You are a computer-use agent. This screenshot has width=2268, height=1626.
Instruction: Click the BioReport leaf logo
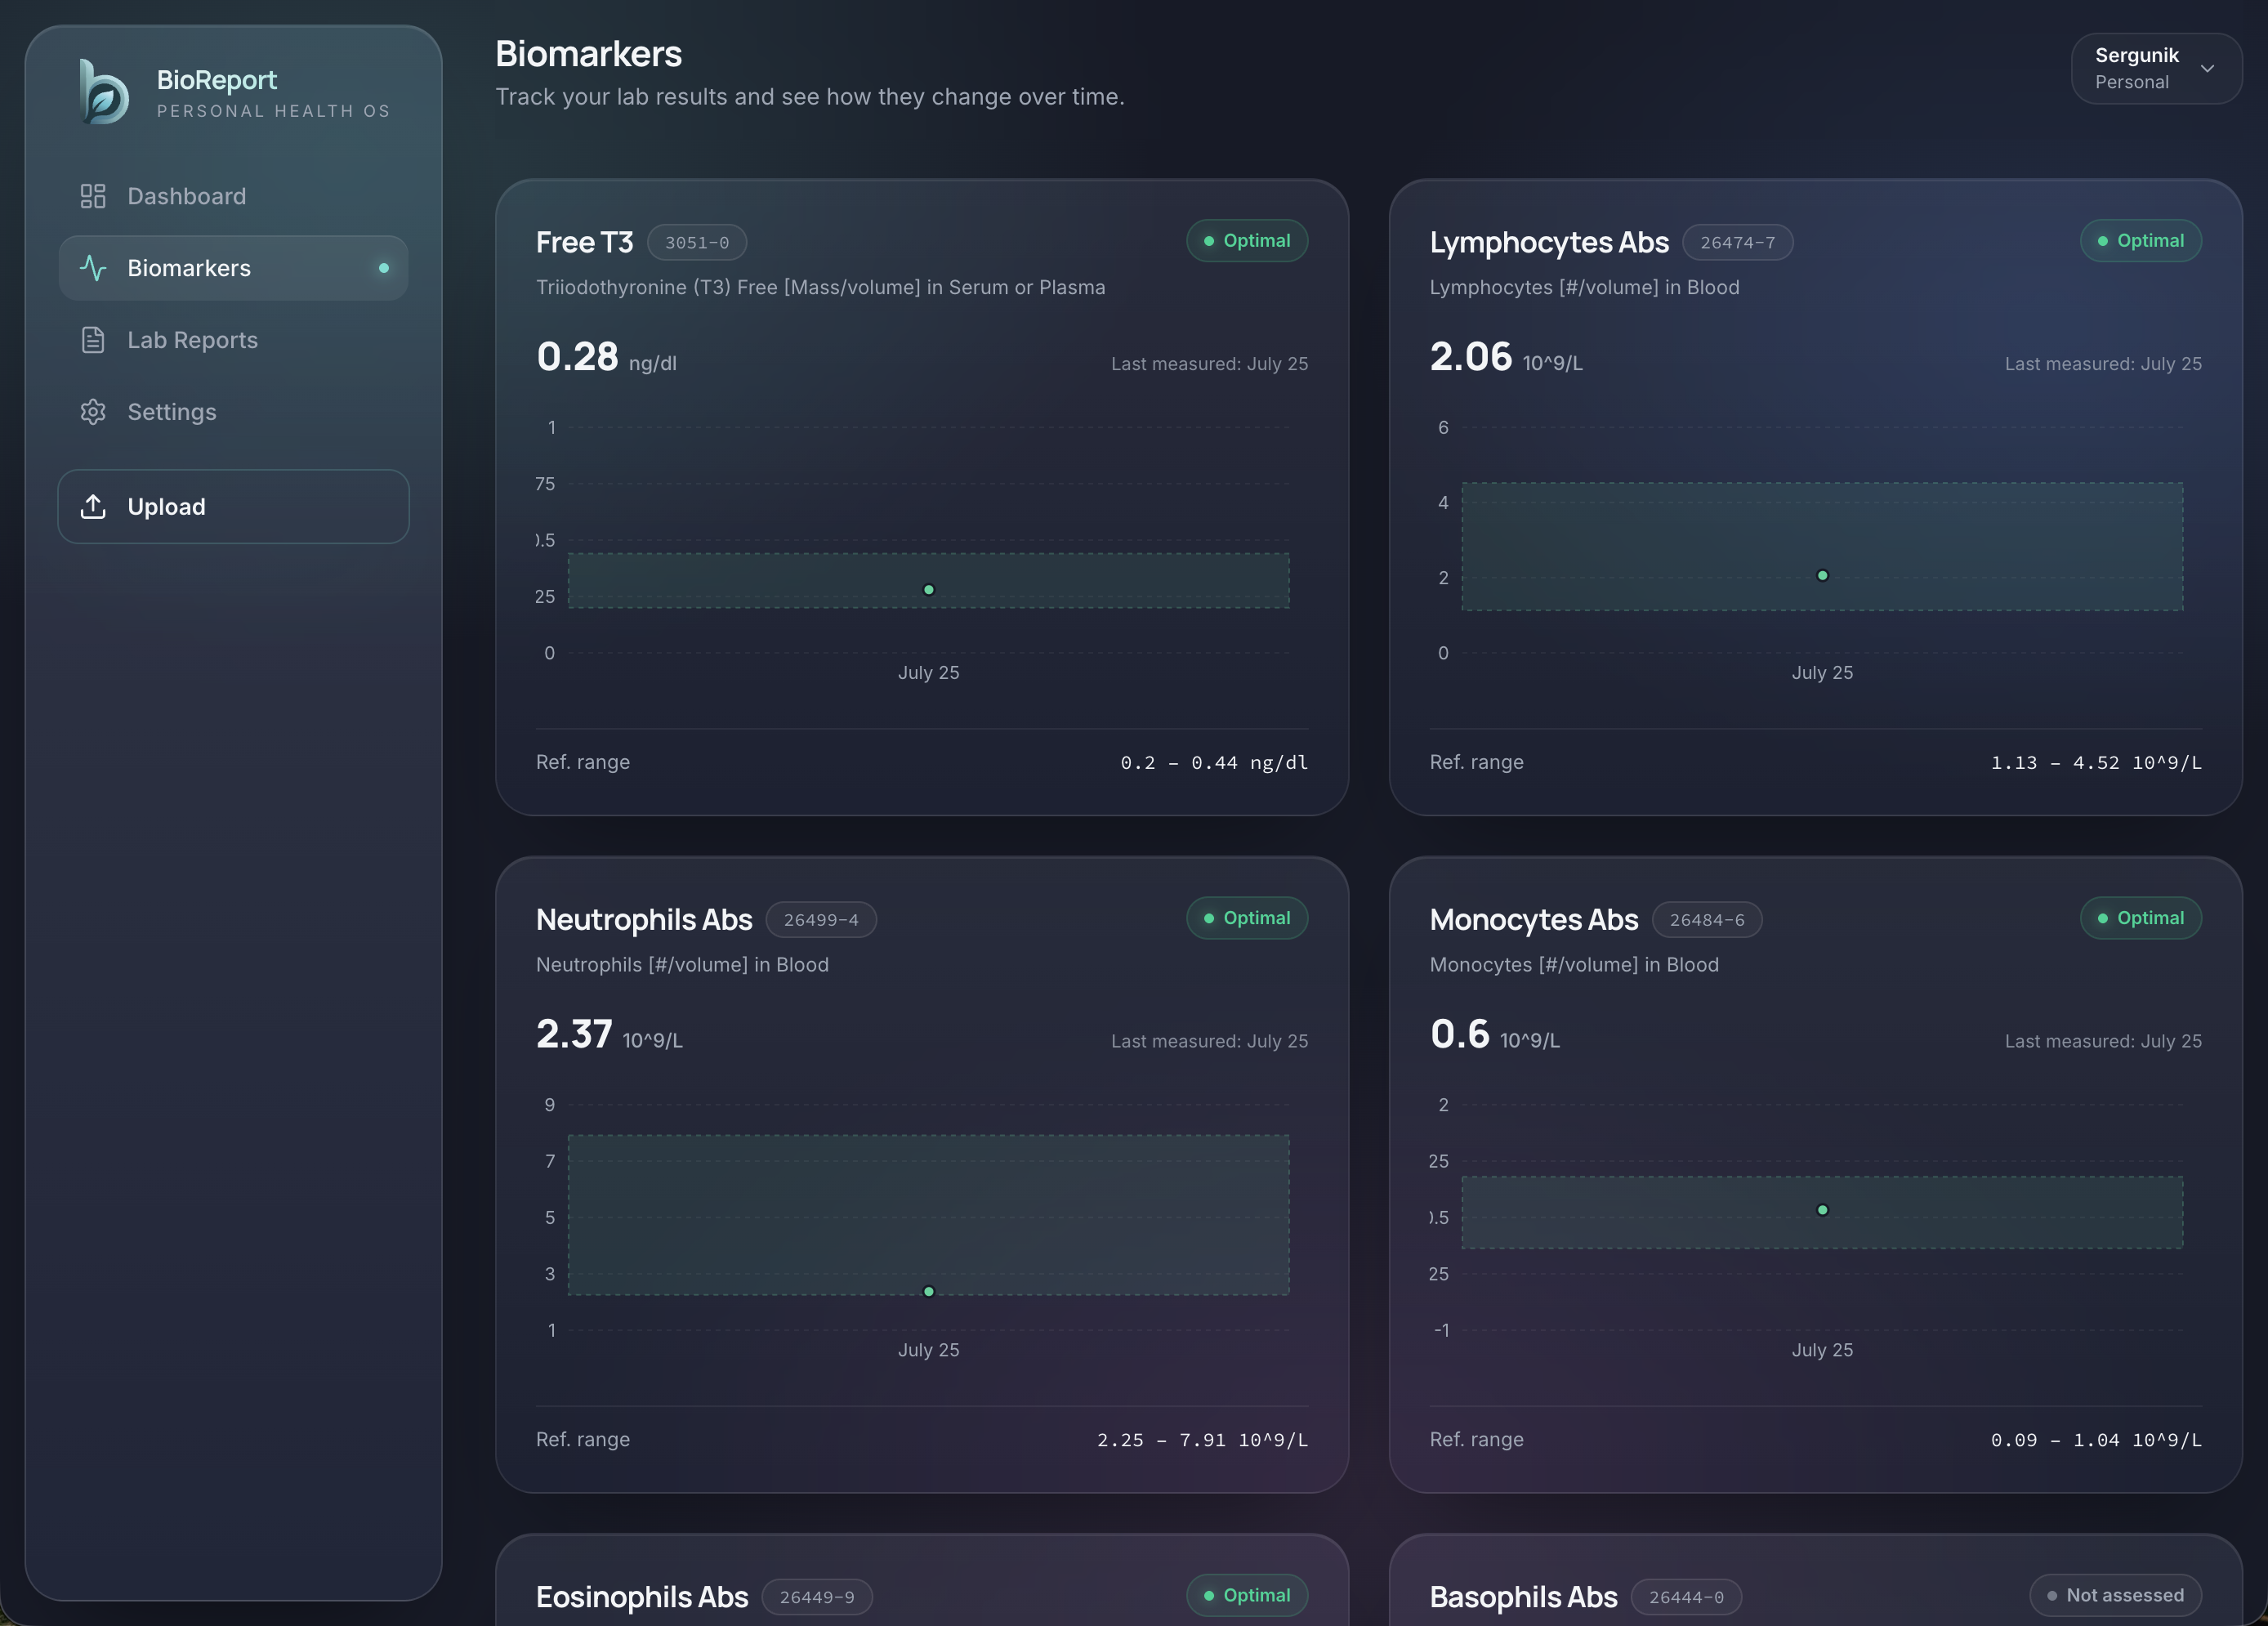point(105,92)
